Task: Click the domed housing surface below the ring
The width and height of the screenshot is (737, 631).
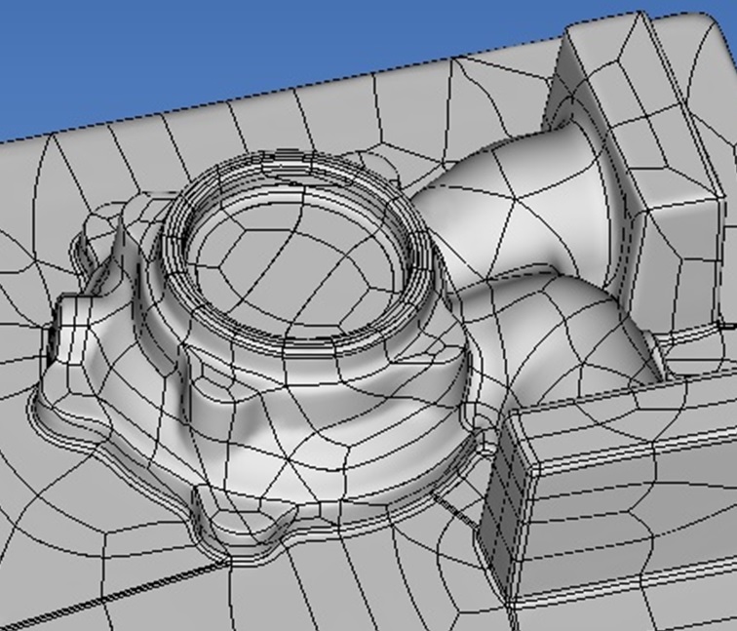Action: point(292,410)
